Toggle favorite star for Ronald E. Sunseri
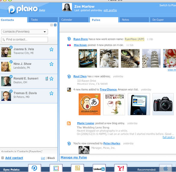The image size is (176, 172). tap(51, 79)
